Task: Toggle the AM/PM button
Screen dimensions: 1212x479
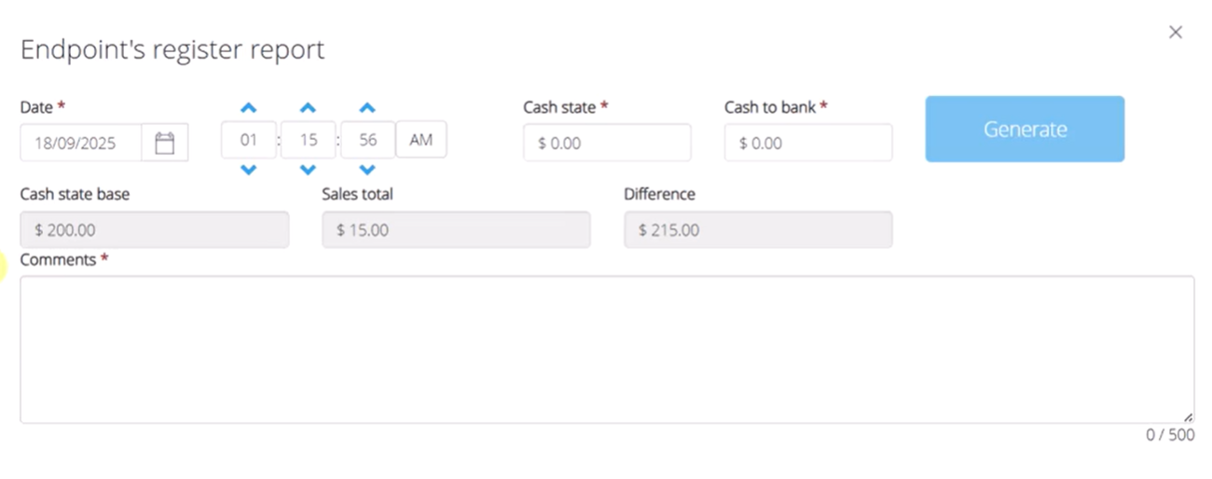Action: [421, 140]
